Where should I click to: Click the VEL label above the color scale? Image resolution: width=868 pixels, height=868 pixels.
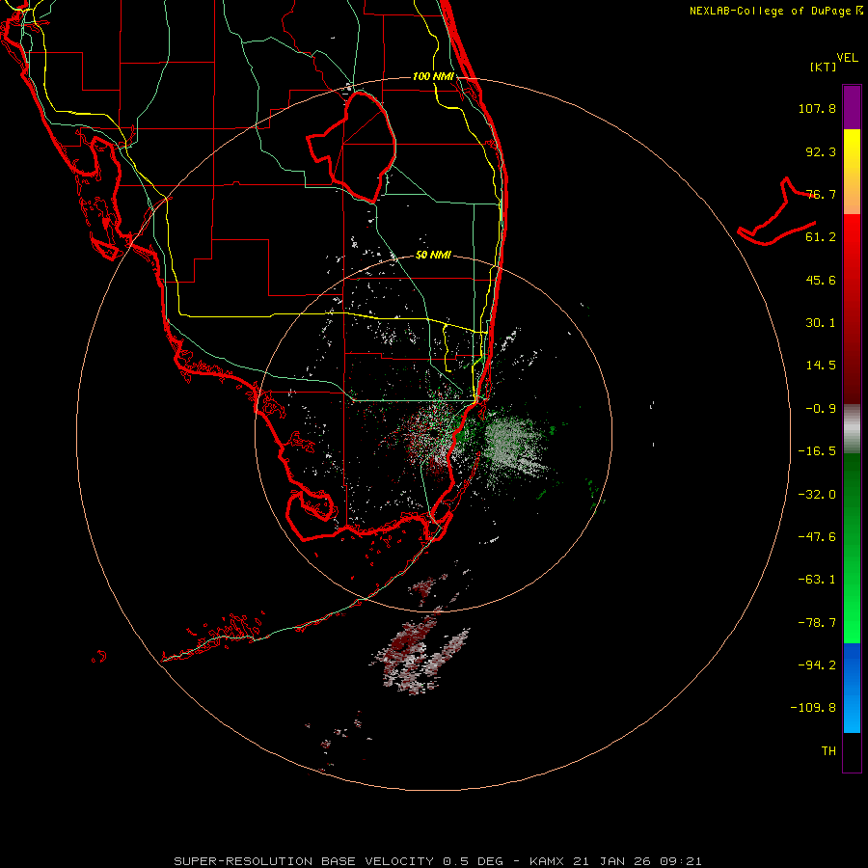[x=847, y=58]
